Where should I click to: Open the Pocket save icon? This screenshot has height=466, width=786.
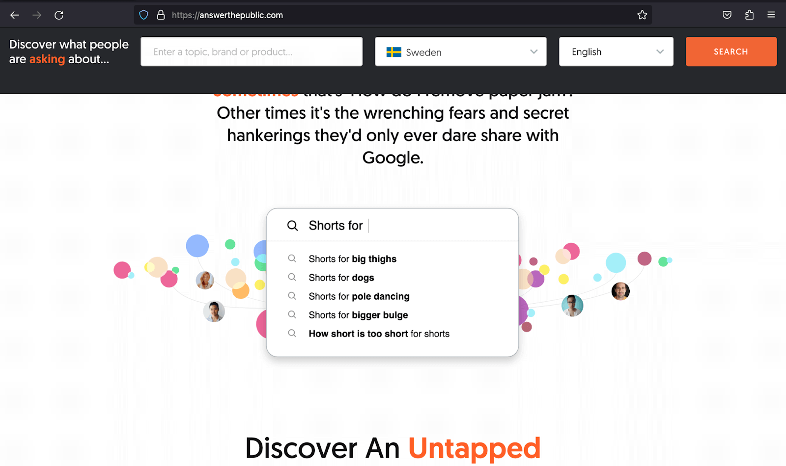[x=727, y=15]
